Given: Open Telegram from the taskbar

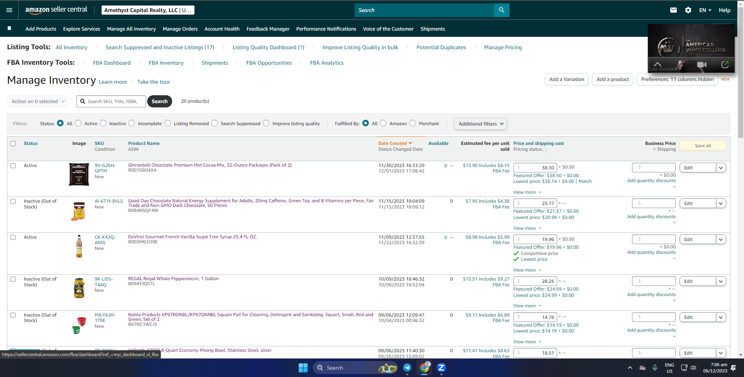Looking at the screenshot, I should pyautogui.click(x=407, y=368).
